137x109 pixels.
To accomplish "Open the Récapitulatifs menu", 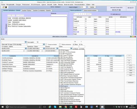I will [x=11, y=5].
